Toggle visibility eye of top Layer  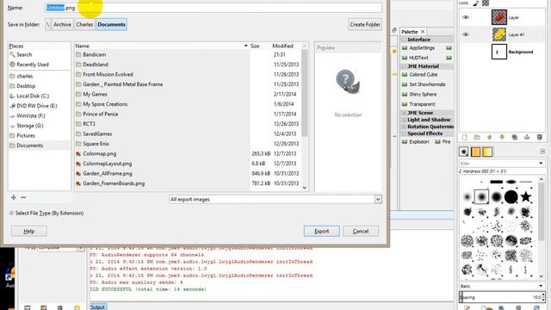(x=466, y=17)
